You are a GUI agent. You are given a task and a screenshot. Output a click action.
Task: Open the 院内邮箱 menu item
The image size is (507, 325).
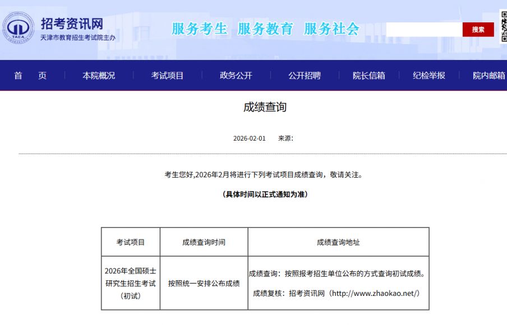click(489, 76)
